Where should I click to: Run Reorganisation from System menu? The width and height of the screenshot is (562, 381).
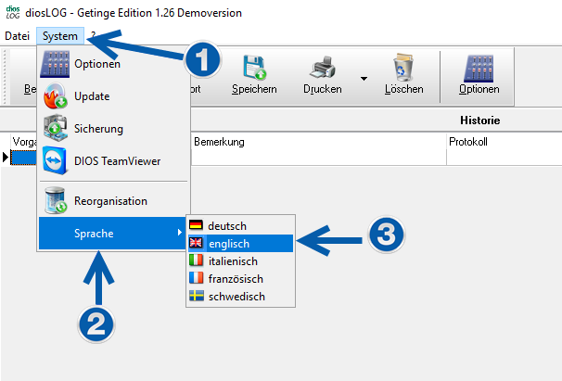point(109,200)
